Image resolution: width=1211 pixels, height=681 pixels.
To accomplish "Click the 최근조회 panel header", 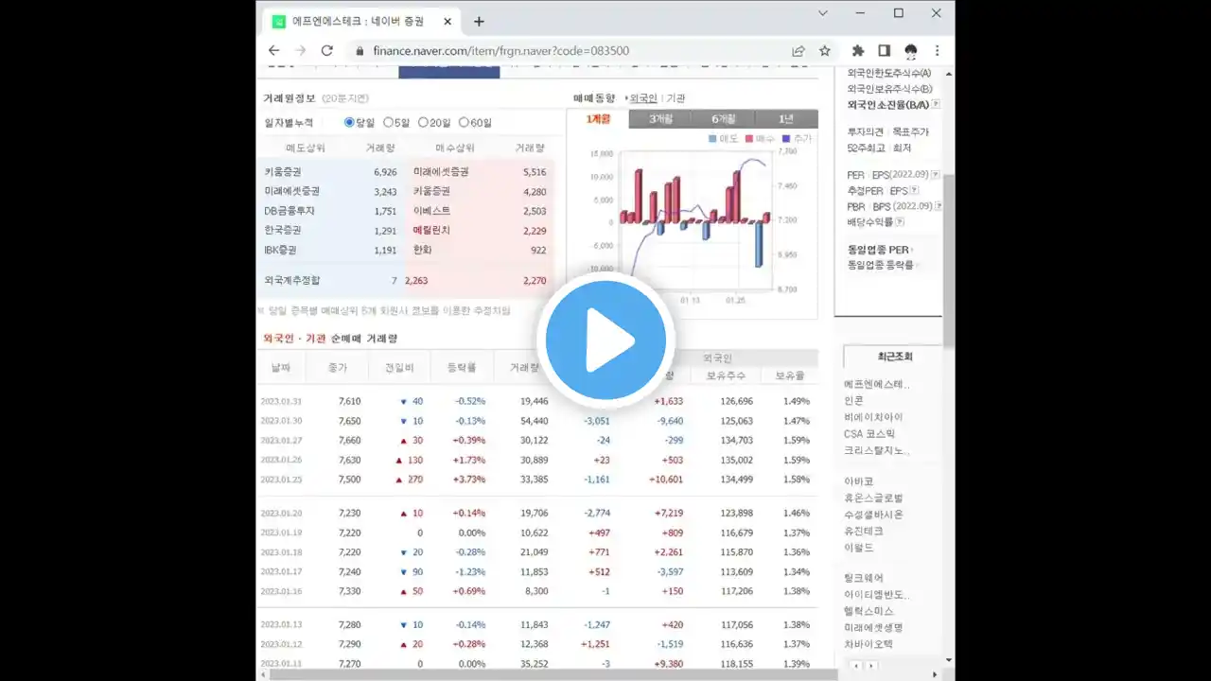I will (x=894, y=357).
